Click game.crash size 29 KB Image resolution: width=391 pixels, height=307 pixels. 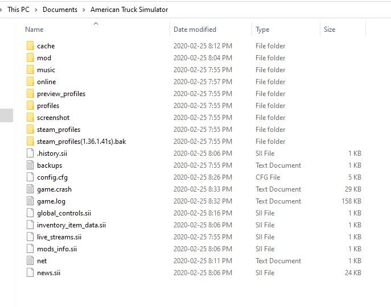click(x=353, y=189)
